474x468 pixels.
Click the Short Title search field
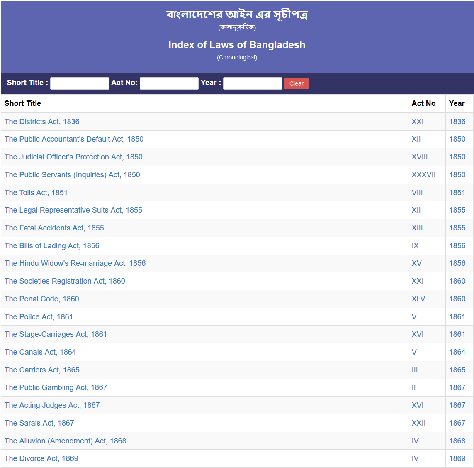(79, 83)
